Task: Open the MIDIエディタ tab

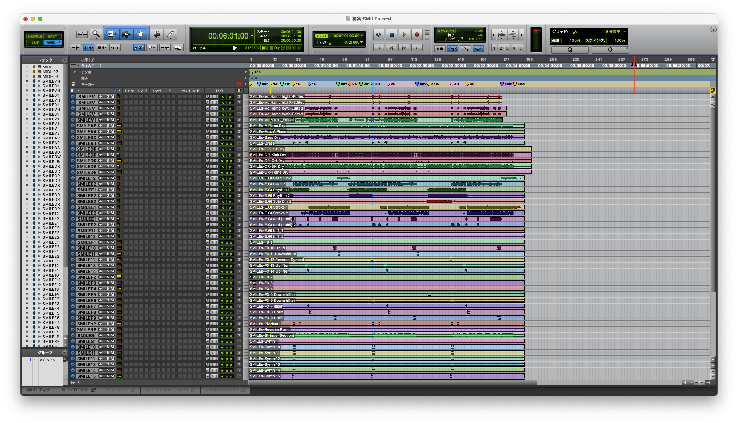Action: (x=38, y=390)
